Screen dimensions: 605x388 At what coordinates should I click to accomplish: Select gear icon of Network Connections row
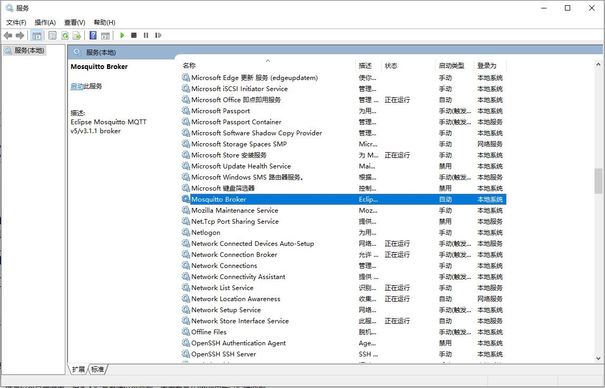coord(186,265)
